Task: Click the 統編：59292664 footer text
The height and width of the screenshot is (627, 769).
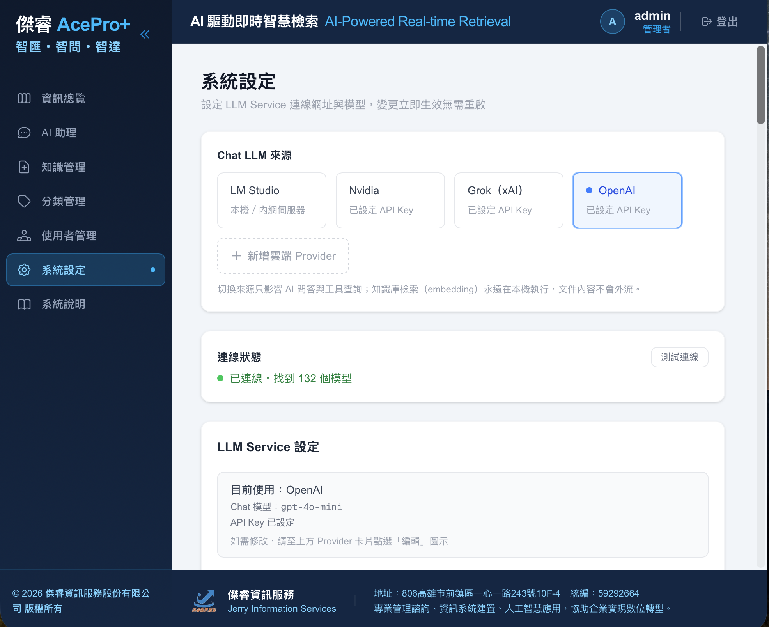Action: click(x=605, y=593)
